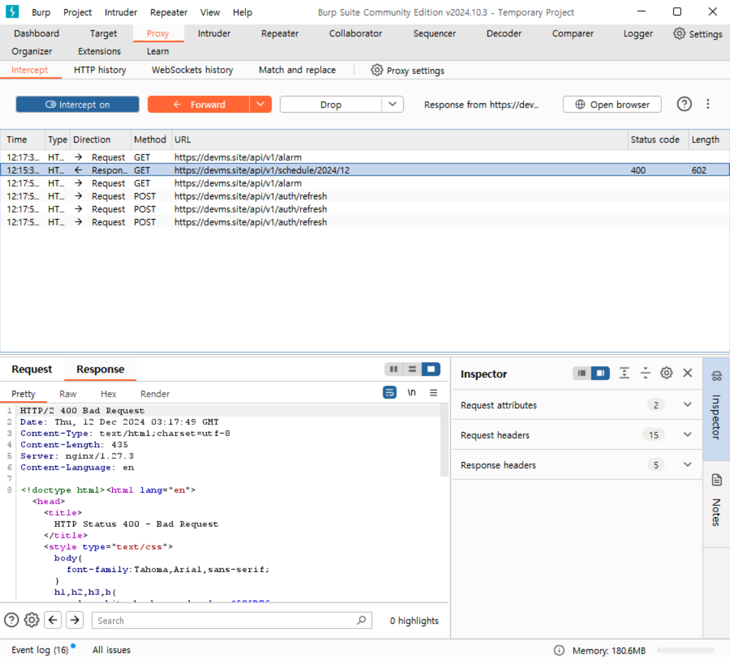
Task: Click the search magnifier icon
Action: point(361,620)
